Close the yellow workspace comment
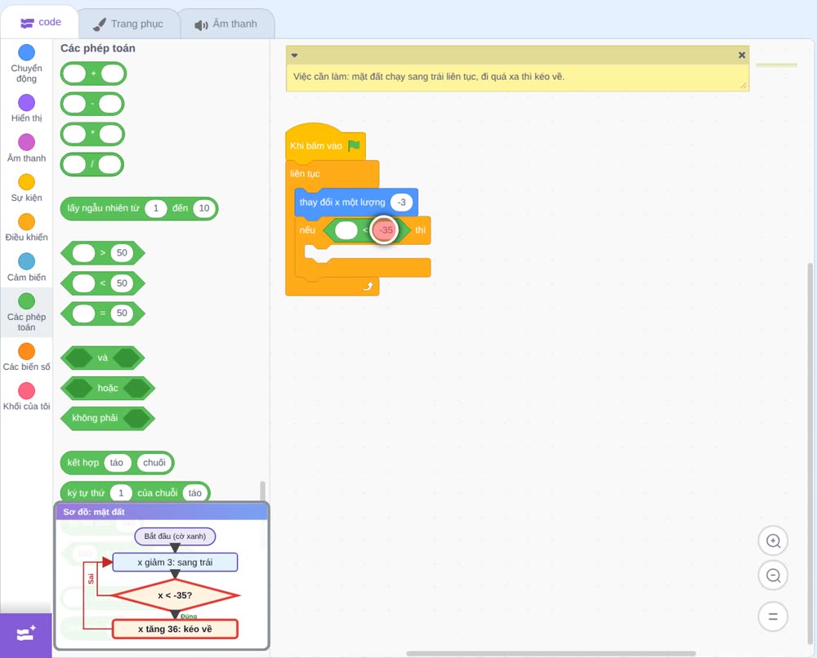 coord(742,56)
